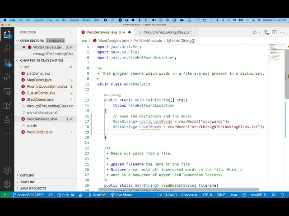Viewport: 289px width, 216px height.
Task: Click the Geoff Live Share user item
Action: (x=97, y=195)
